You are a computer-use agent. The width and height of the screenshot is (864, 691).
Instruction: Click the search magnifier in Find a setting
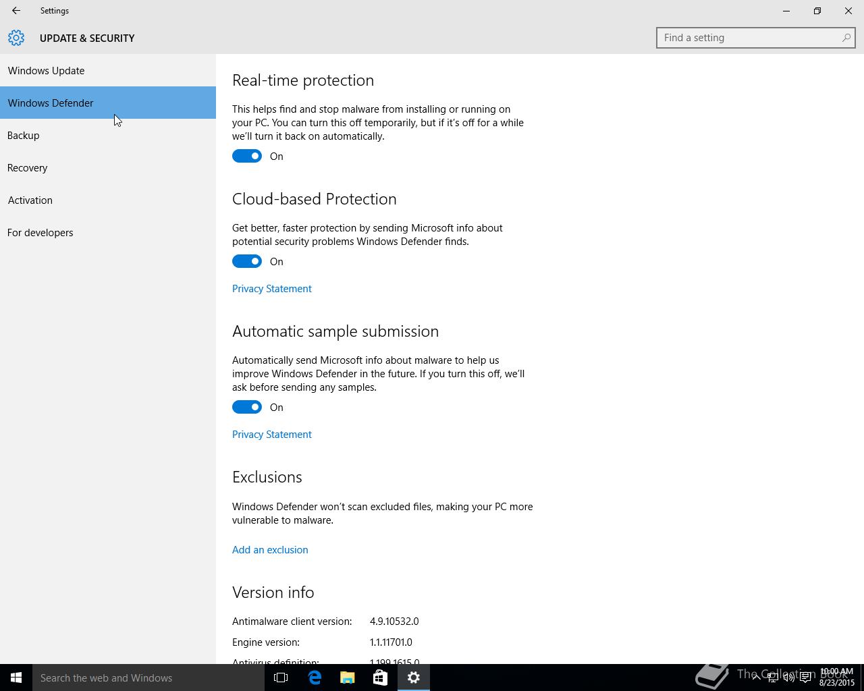click(846, 38)
